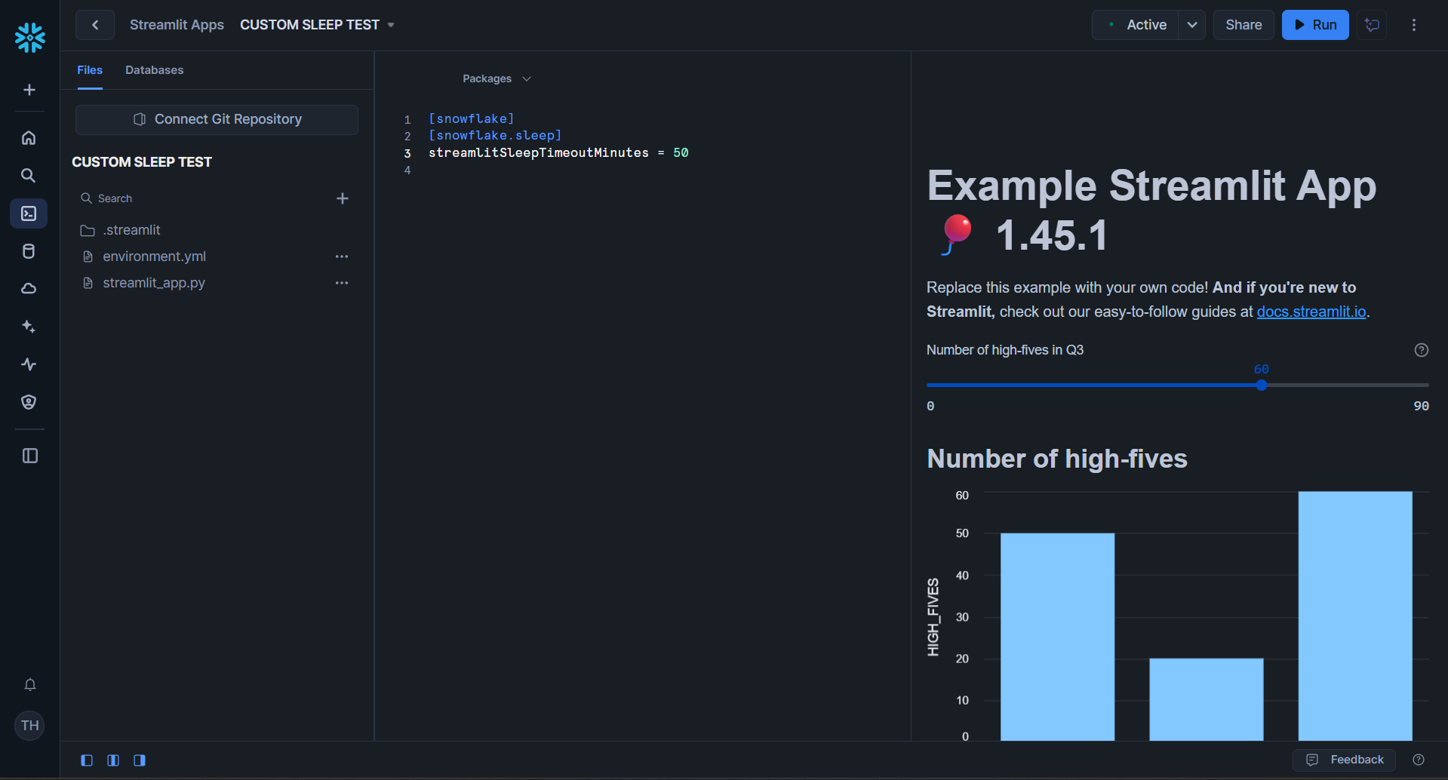The height and width of the screenshot is (780, 1448).
Task: Click the Active status button
Action: [x=1136, y=25]
